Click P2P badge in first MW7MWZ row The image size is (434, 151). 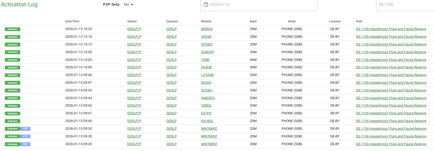[25, 129]
